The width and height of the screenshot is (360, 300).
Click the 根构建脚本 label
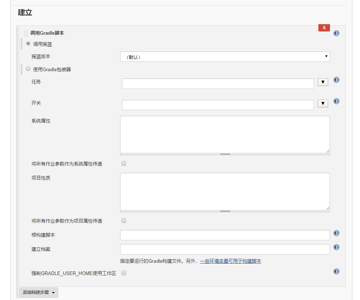click(43, 235)
